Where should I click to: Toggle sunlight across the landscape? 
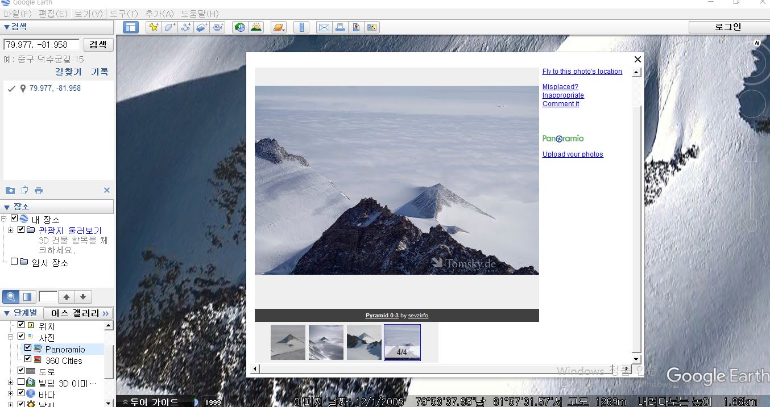click(256, 27)
